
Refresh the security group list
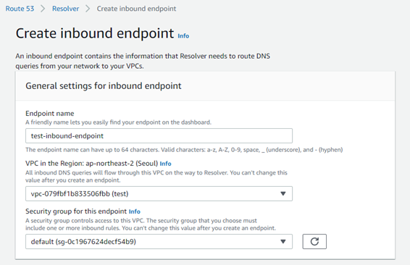pos(314,242)
